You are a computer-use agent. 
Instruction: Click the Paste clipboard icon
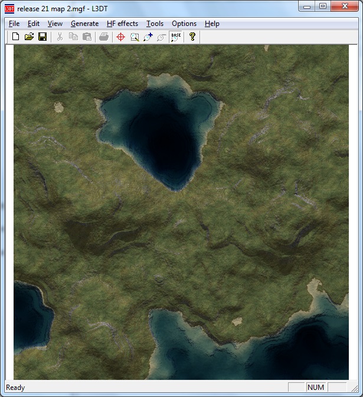(87, 37)
